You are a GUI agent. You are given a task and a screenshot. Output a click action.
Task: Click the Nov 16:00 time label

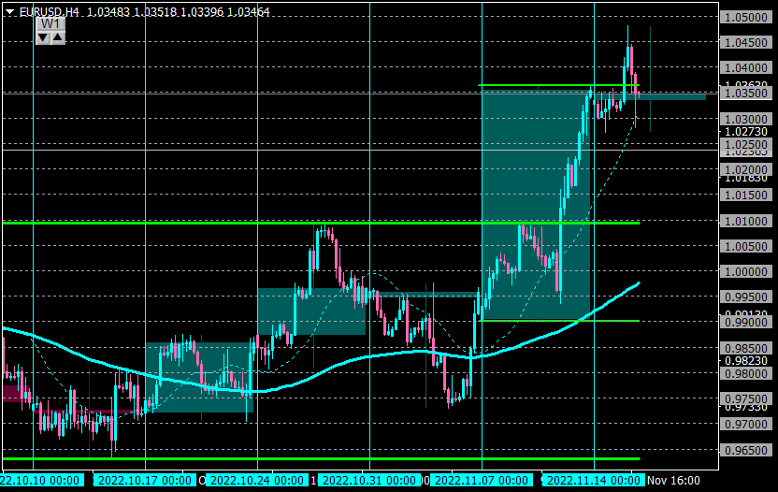[673, 481]
